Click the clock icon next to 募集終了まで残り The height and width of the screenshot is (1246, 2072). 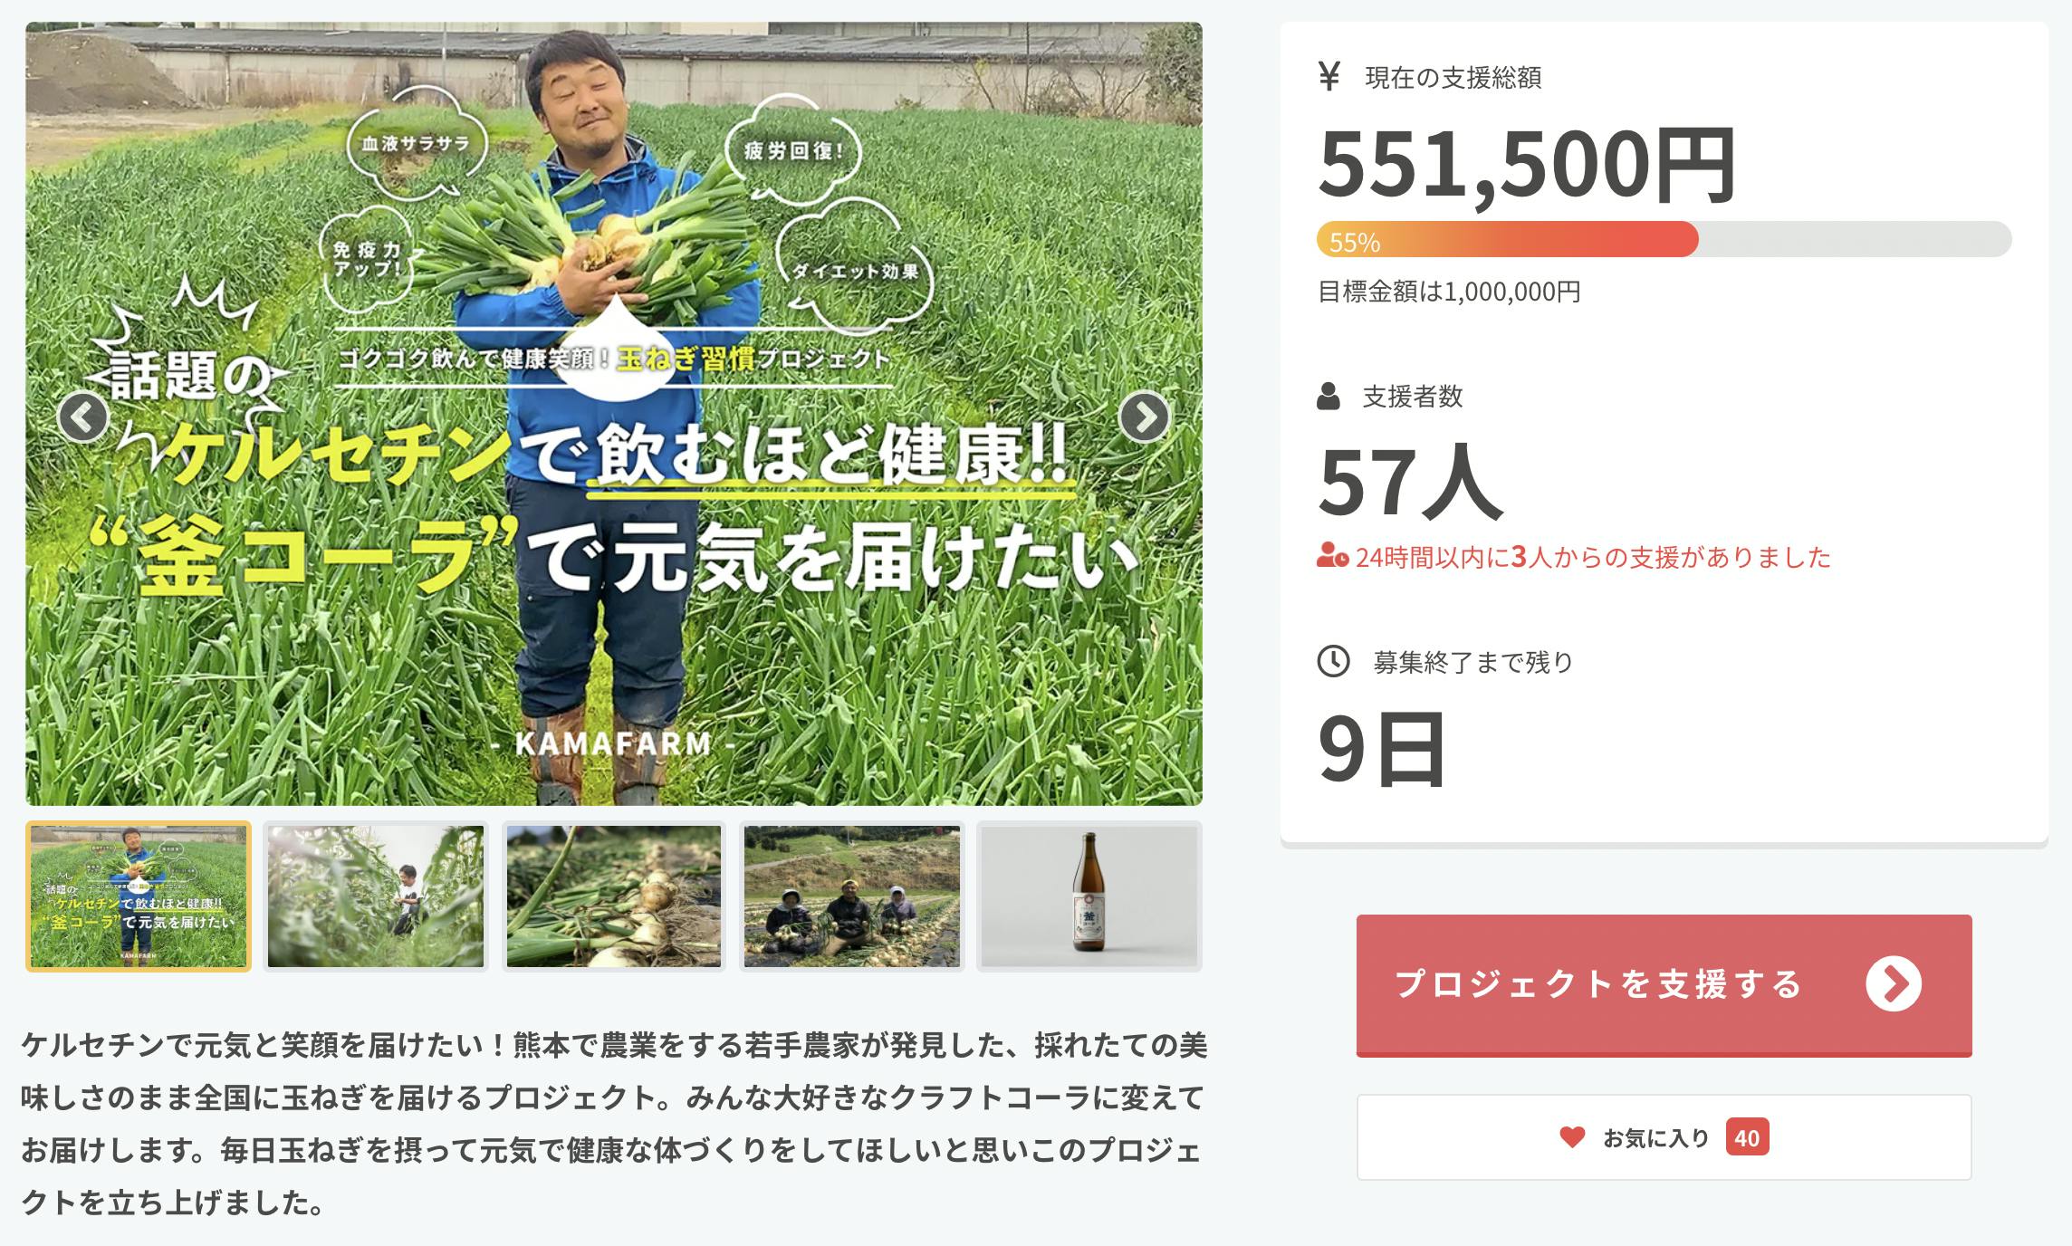click(x=1333, y=661)
